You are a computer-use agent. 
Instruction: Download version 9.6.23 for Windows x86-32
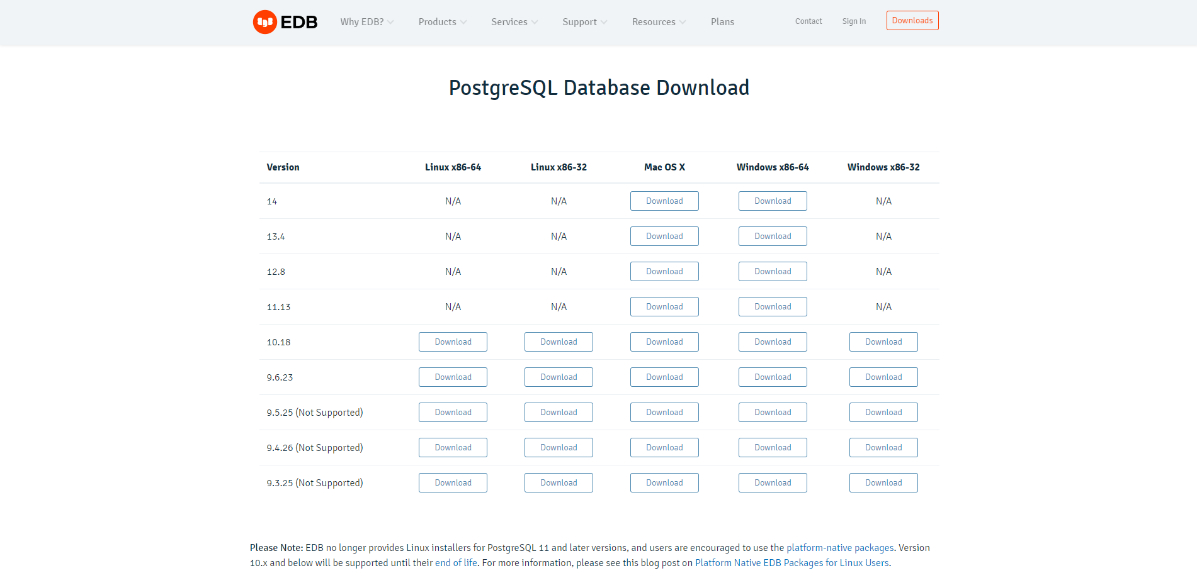pyautogui.click(x=883, y=377)
